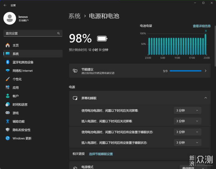Collapse the 屏幕和睡眠 section chevron
Screen dimensions: 216x169
[206, 98]
